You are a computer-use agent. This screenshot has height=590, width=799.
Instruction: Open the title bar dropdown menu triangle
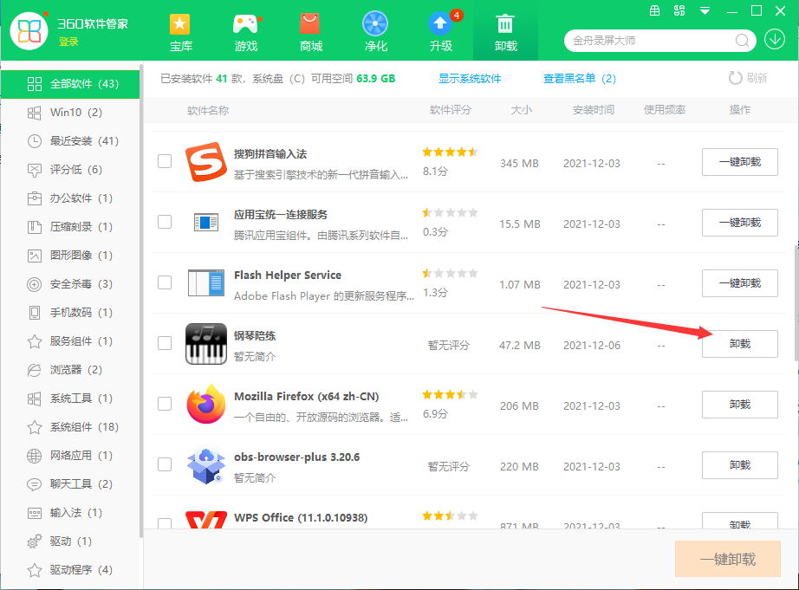point(705,10)
